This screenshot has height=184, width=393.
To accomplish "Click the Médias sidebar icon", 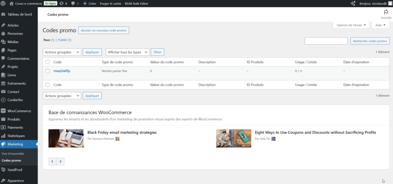I will coord(3,42).
